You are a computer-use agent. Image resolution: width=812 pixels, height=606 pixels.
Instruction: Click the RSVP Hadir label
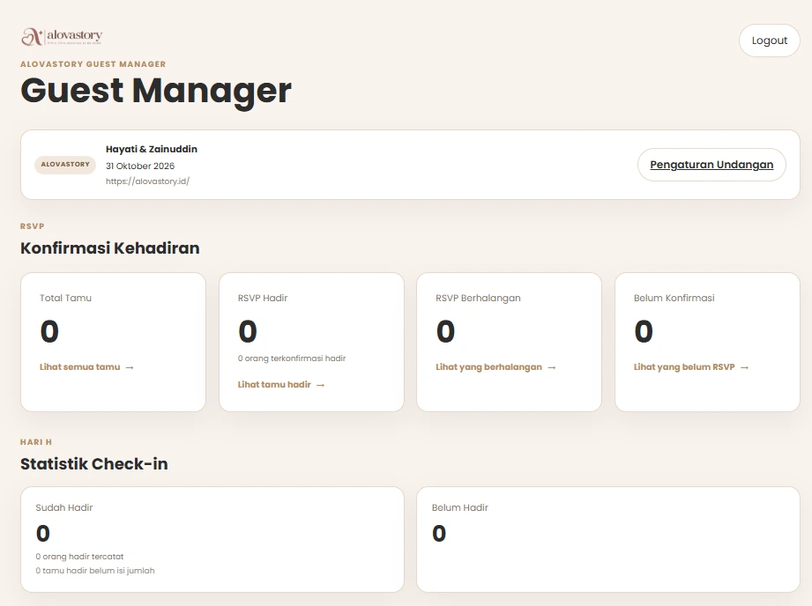[x=263, y=298]
